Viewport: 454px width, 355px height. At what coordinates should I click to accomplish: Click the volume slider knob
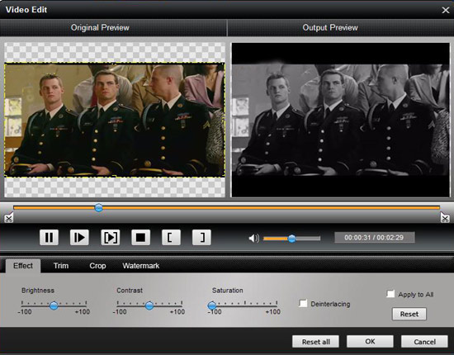coord(292,239)
